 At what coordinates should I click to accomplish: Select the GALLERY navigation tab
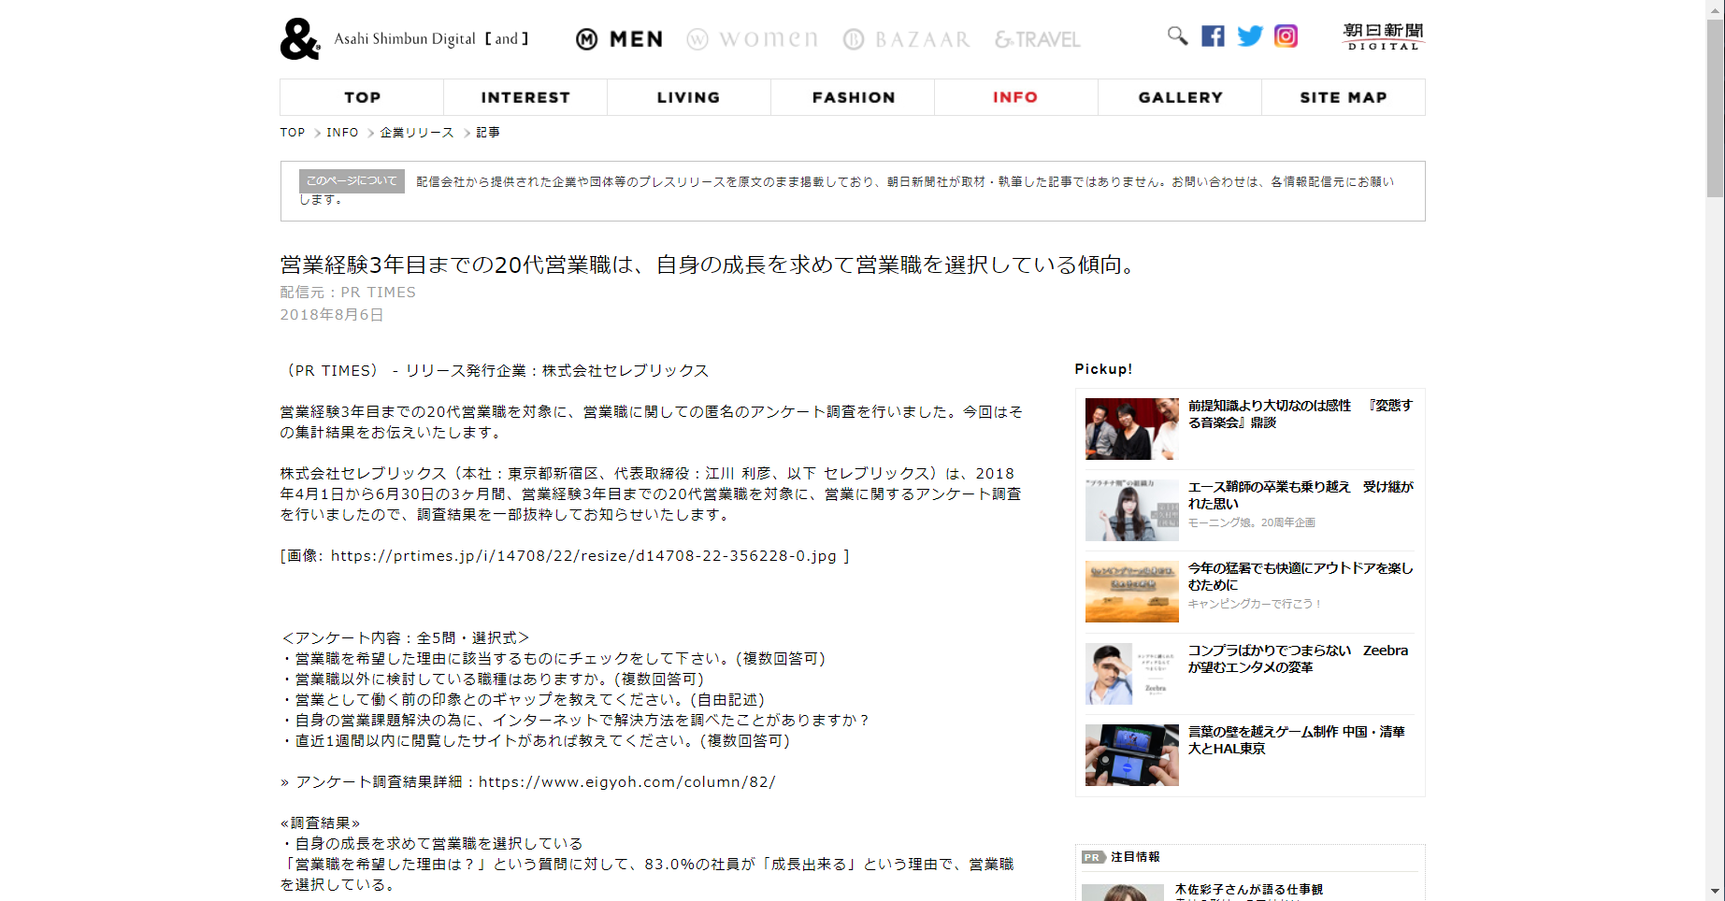click(1180, 97)
